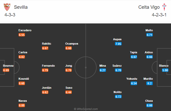Open the Sevilla team name link
This screenshot has height=111, width=171.
(21, 7)
